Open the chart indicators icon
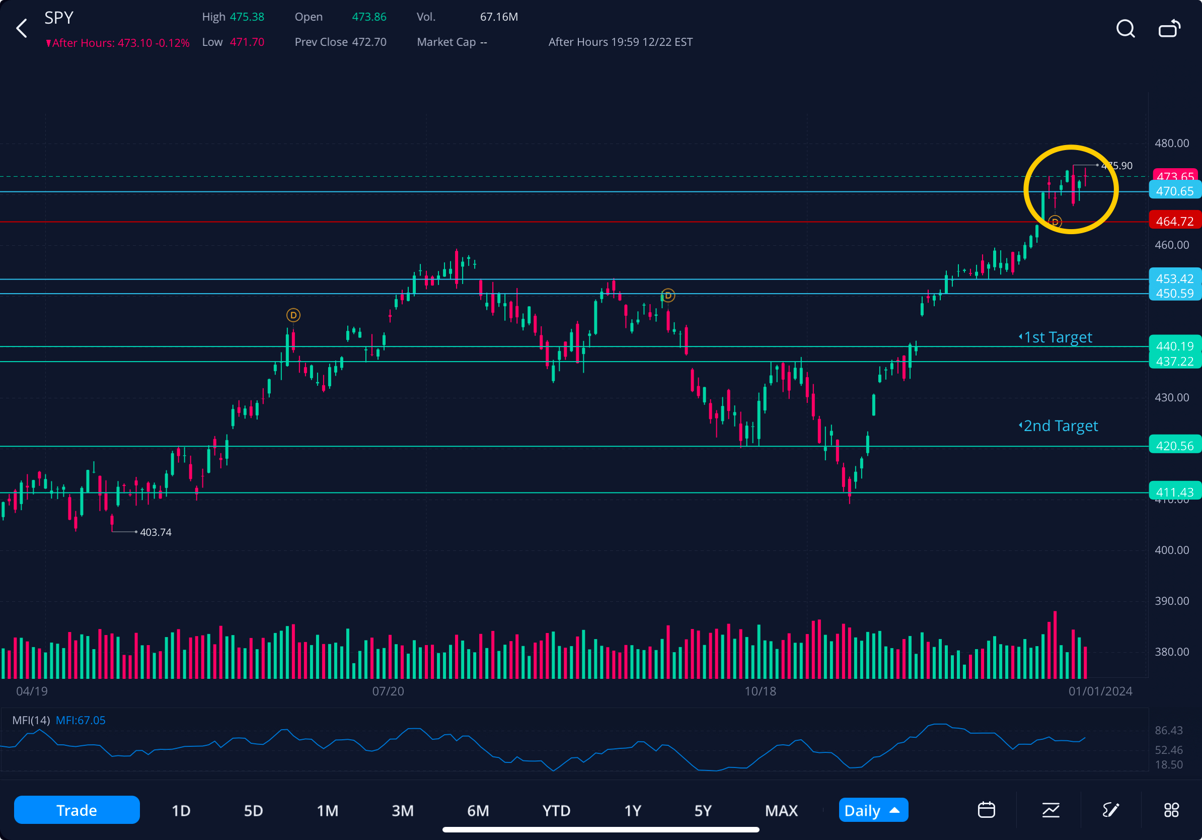1202x840 pixels. (1050, 810)
